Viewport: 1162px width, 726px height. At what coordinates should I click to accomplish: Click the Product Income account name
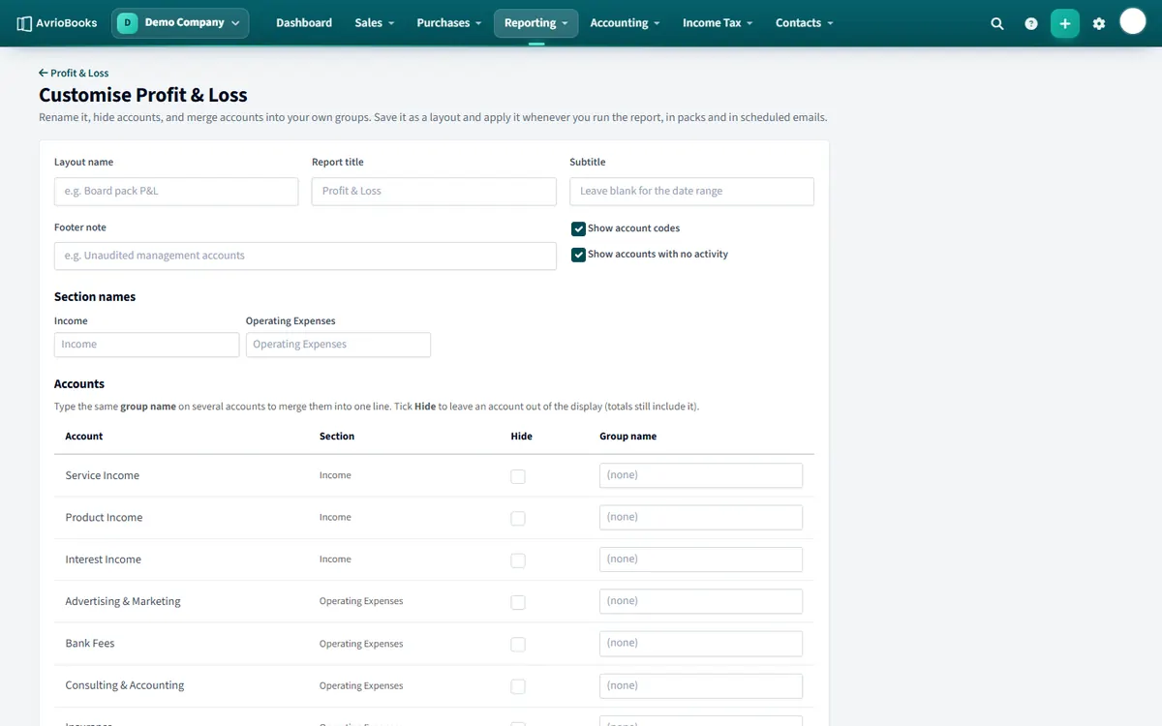(x=104, y=517)
